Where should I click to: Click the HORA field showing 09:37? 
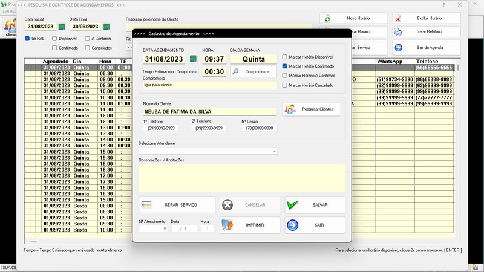tap(214, 59)
